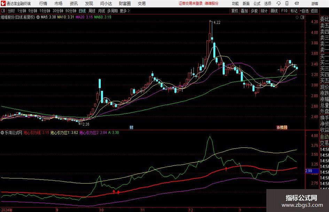329x212 pixels.
Task: Click the 财 marker on the chart
Action: 131,127
